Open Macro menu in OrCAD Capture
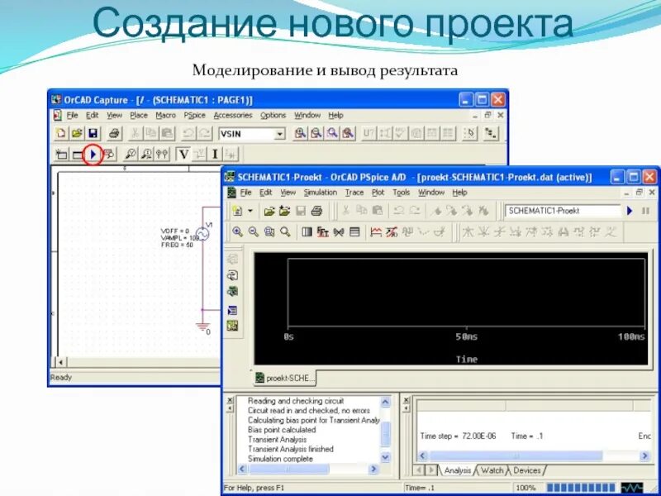 coord(166,115)
